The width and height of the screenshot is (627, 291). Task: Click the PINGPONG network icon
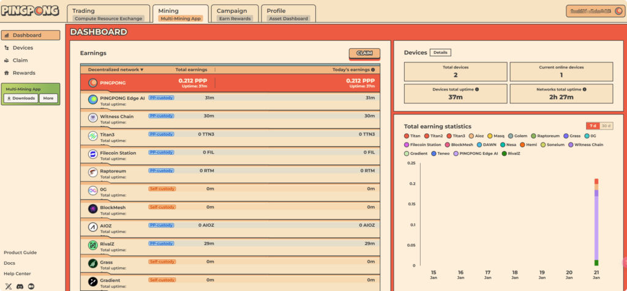coord(93,83)
